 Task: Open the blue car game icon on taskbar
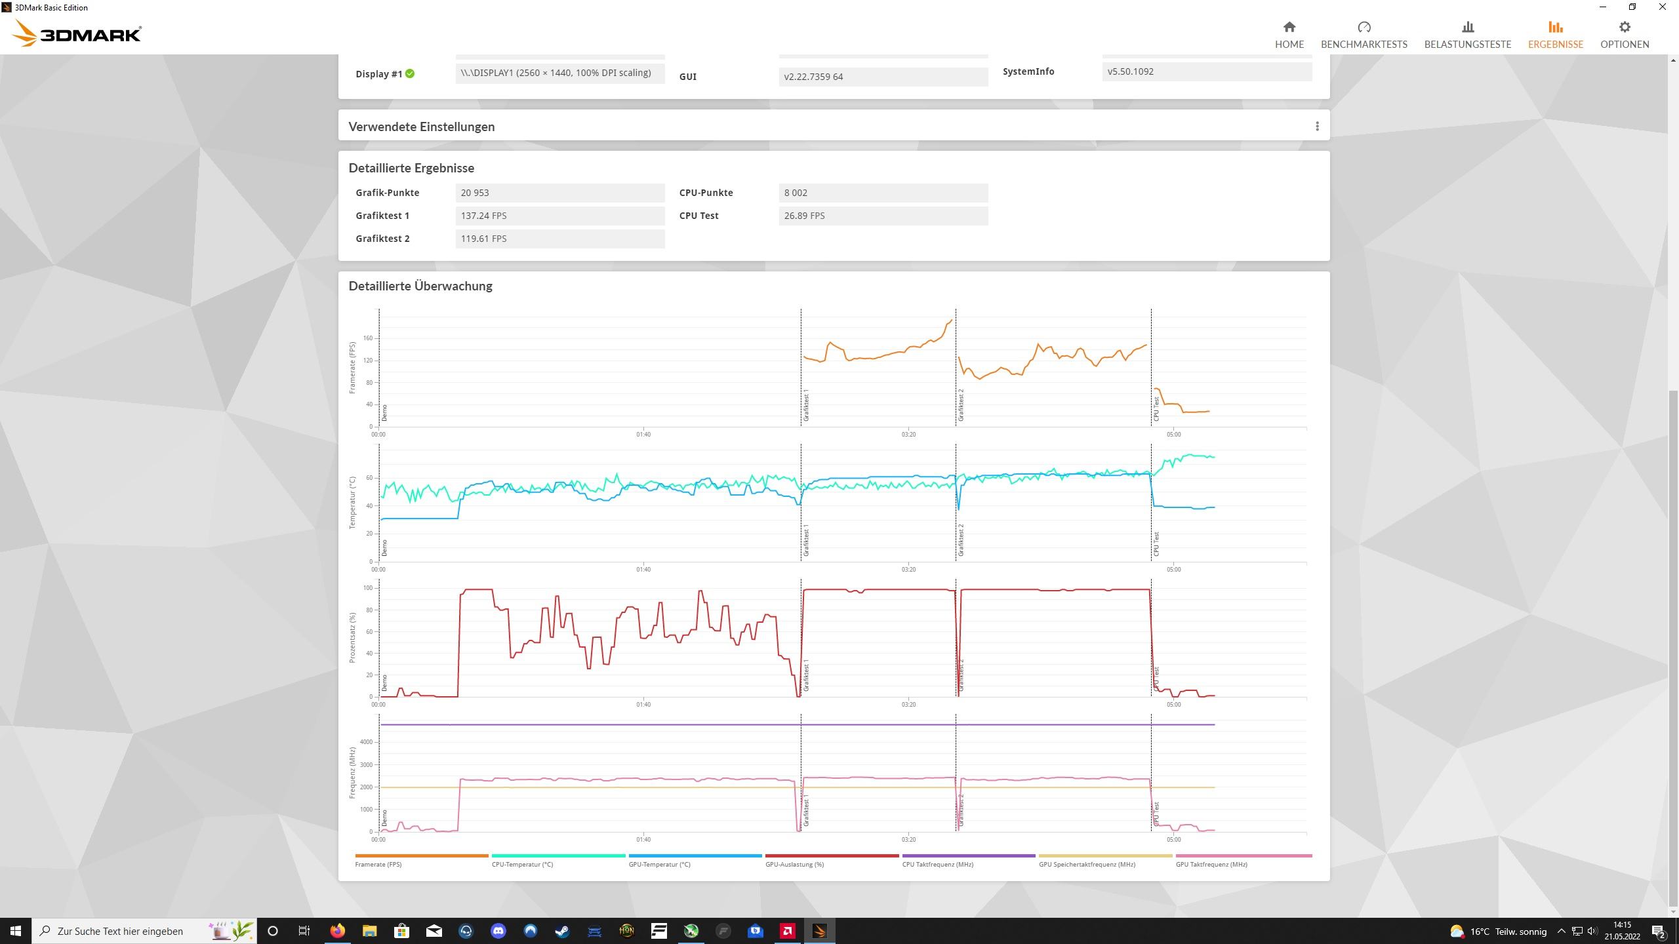click(x=594, y=931)
